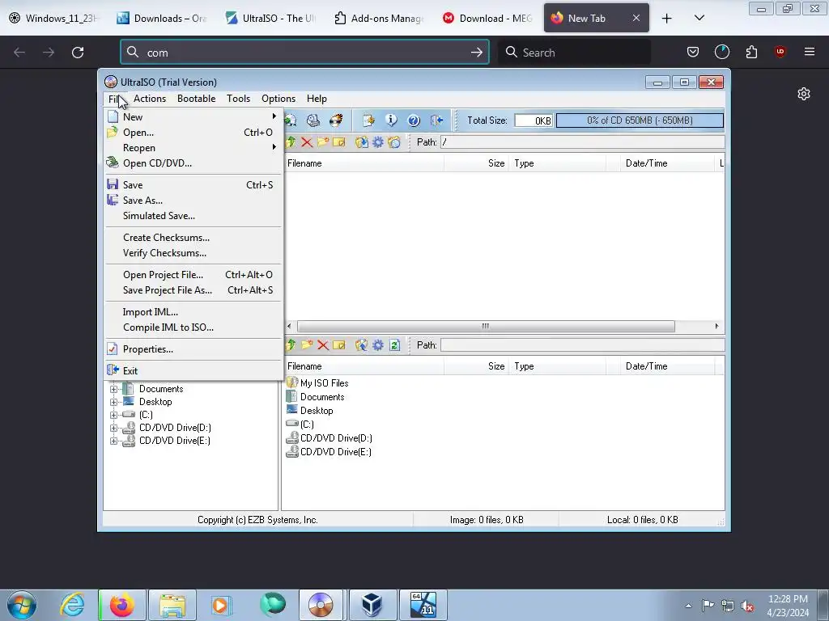
Task: Click the CD capacity usage bar
Action: [640, 120]
